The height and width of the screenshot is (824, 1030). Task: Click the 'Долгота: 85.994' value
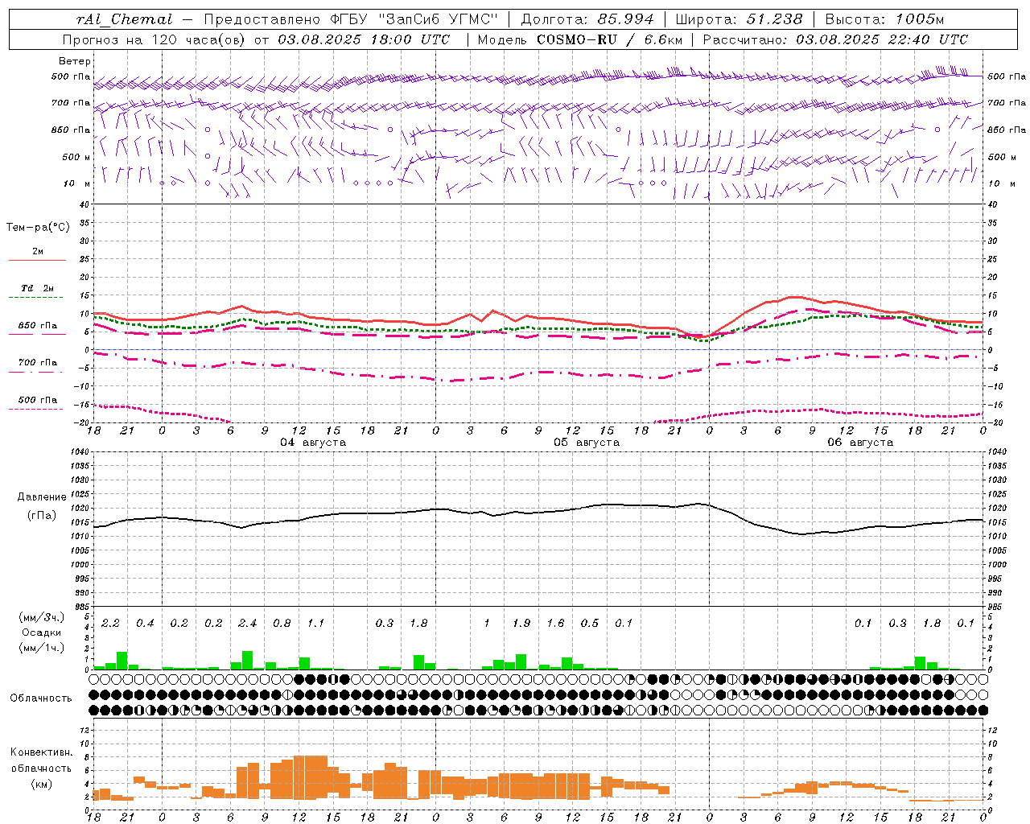pyautogui.click(x=587, y=19)
